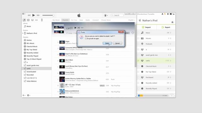
Task: Tick the Recently Added checkbox in TunesGo
Action: click(x=138, y=83)
